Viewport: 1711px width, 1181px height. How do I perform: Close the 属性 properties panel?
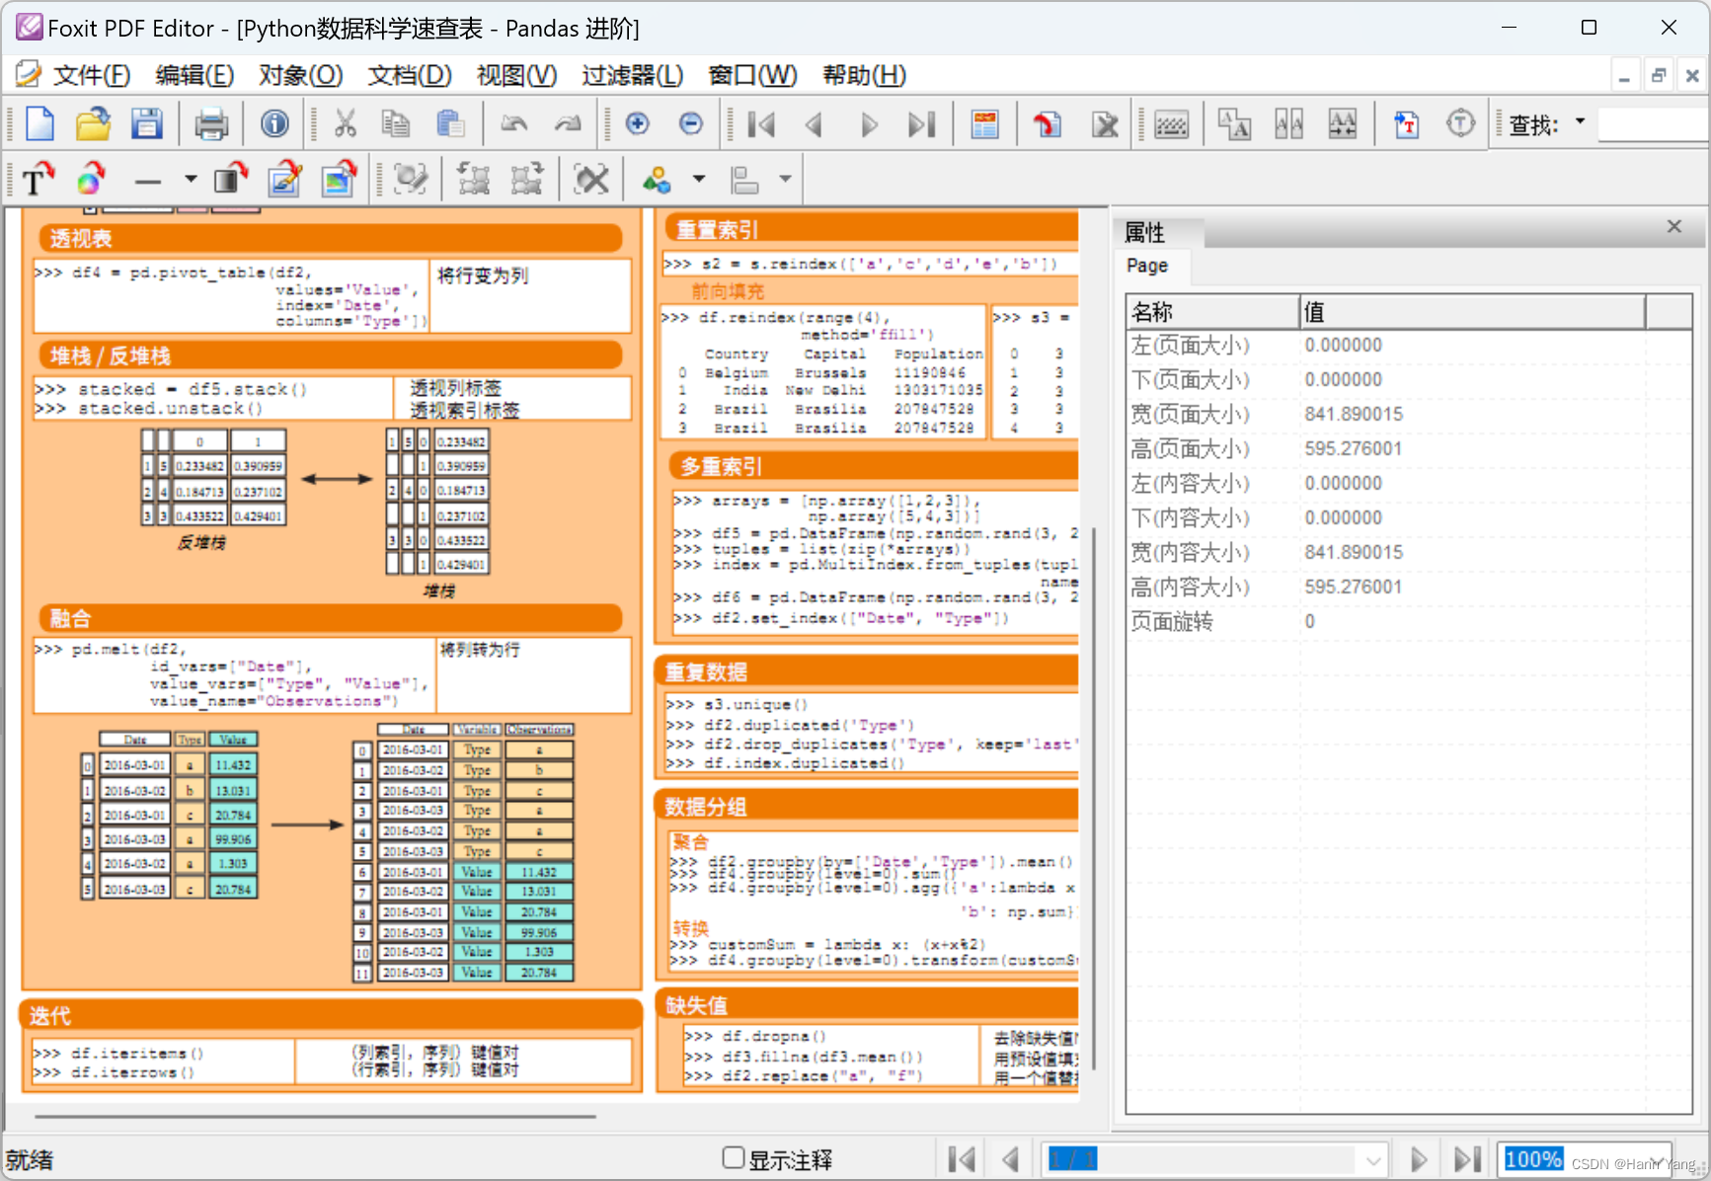[1673, 227]
